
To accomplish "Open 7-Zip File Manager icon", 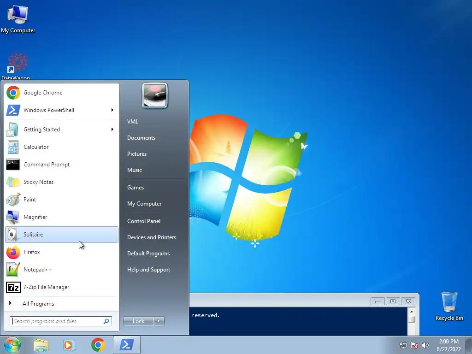I will [x=13, y=288].
